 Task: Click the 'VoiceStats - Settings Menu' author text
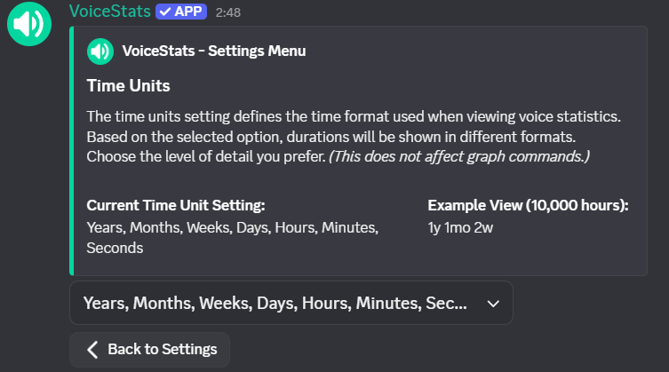click(214, 51)
